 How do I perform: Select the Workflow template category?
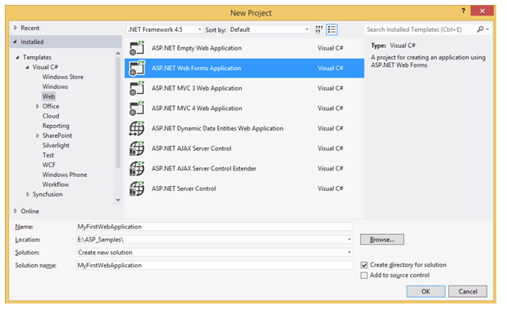tap(56, 184)
